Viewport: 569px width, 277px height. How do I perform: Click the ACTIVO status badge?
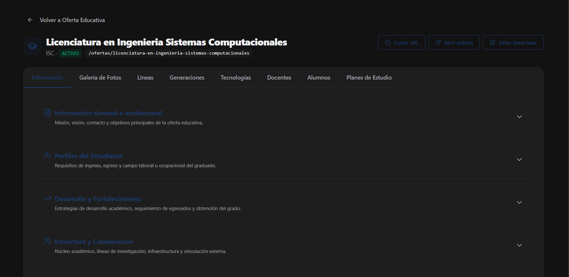pyautogui.click(x=70, y=53)
